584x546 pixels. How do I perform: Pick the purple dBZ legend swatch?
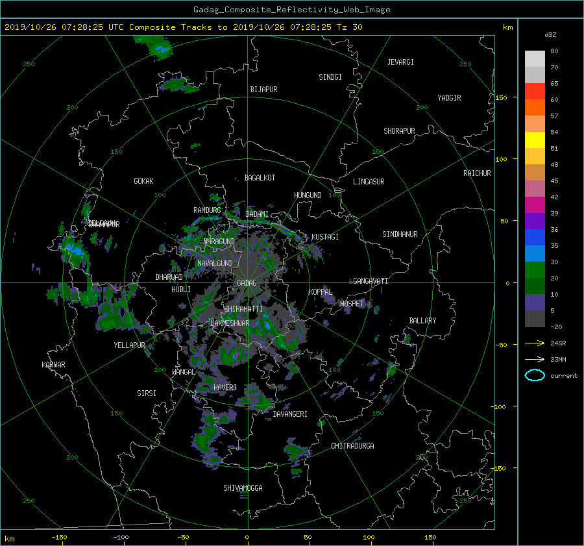coord(535,221)
